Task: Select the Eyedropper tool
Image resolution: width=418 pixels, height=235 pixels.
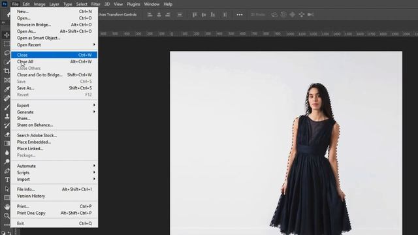Action: (7, 89)
